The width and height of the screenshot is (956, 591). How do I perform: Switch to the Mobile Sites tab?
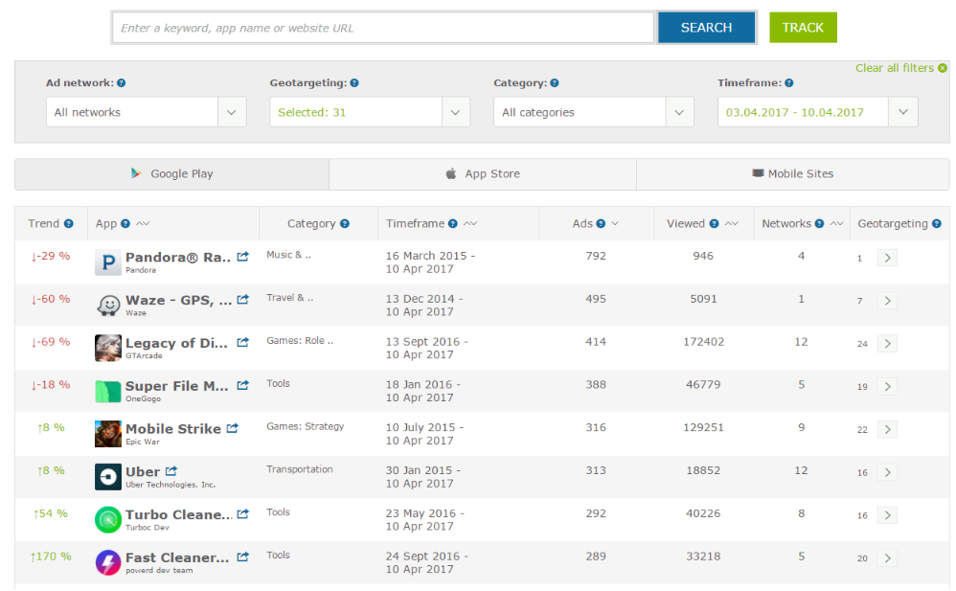tap(793, 173)
